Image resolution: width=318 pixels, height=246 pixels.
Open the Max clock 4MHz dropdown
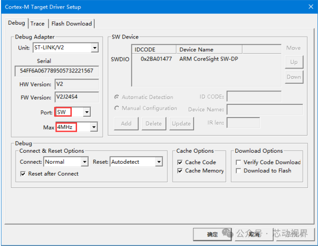[94, 127]
